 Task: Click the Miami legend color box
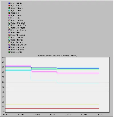pos(9,32)
